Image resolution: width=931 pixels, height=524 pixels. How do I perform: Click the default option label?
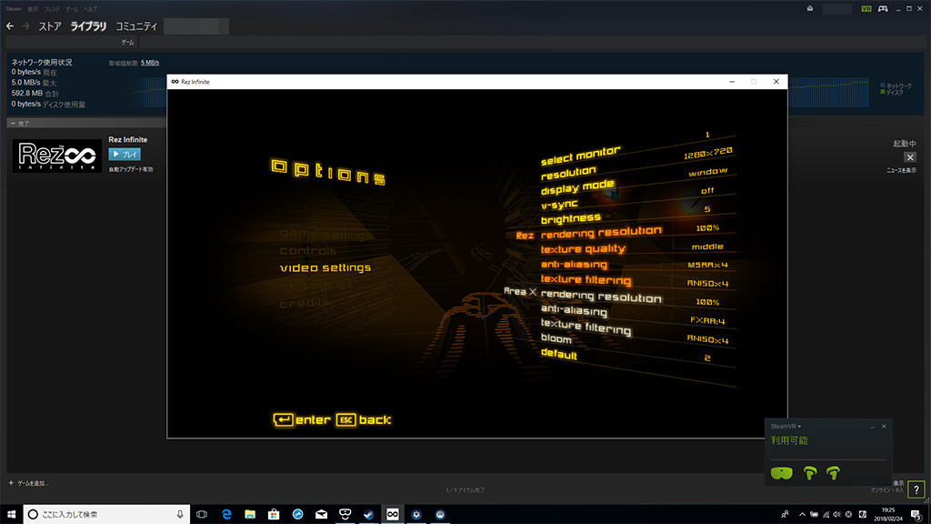559,354
